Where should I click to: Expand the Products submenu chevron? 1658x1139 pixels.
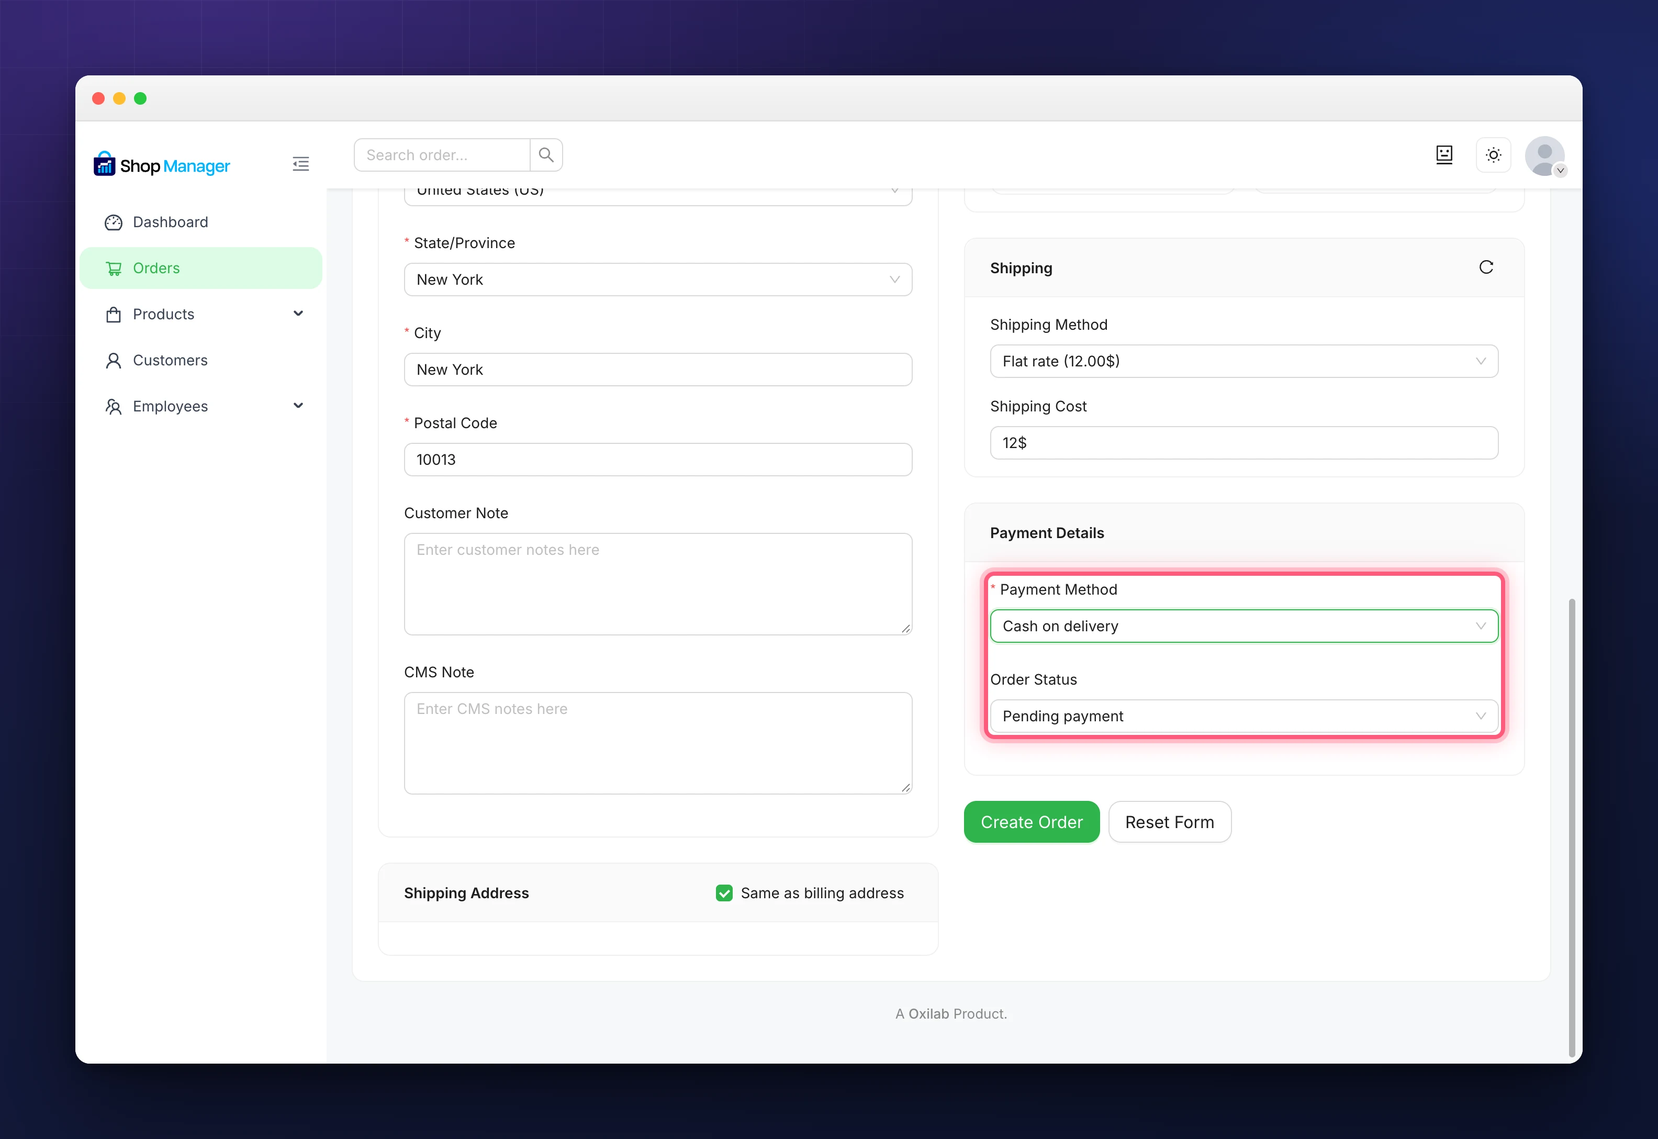[x=298, y=314]
